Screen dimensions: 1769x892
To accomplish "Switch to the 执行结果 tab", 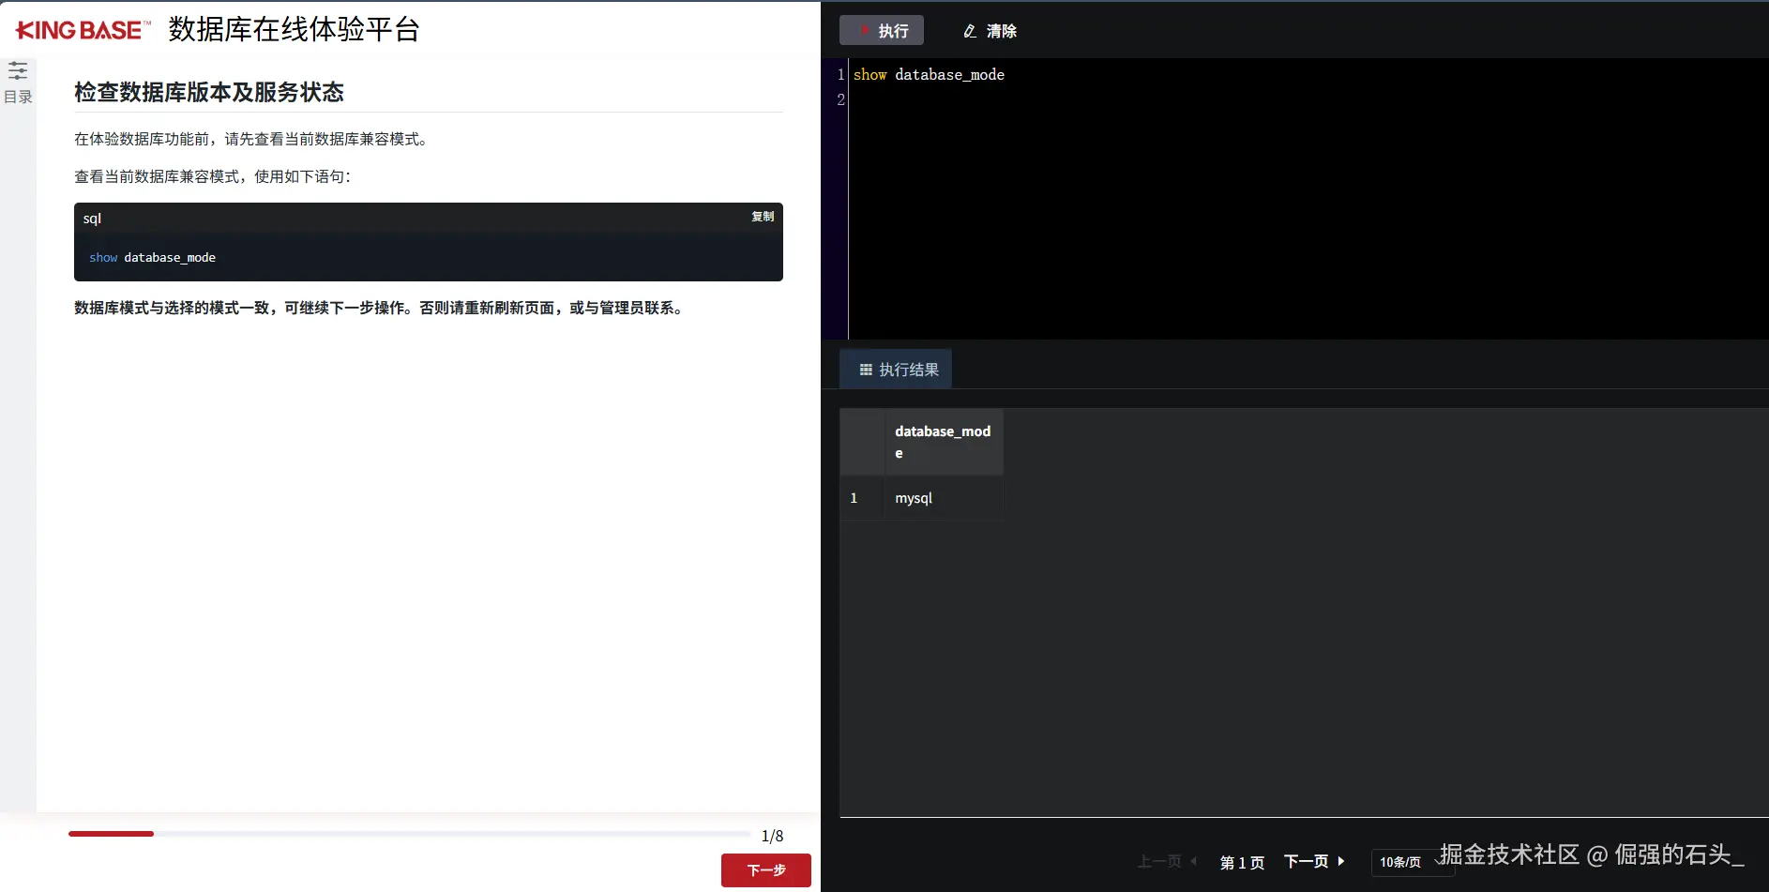I will click(x=896, y=369).
